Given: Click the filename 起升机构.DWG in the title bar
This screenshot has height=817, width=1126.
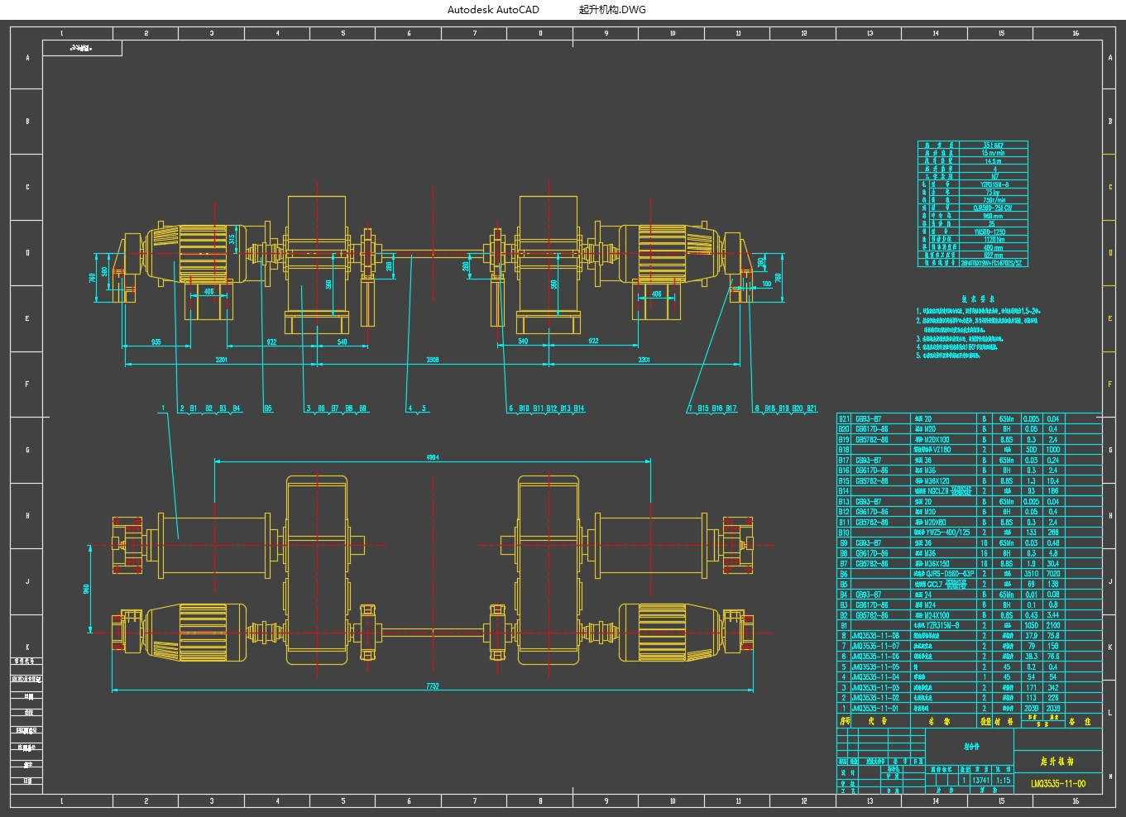Looking at the screenshot, I should pyautogui.click(x=613, y=9).
